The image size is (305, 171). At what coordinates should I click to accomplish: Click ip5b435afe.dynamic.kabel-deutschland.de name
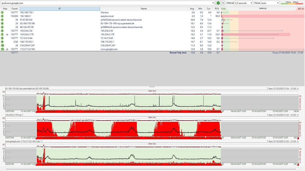[121, 20]
